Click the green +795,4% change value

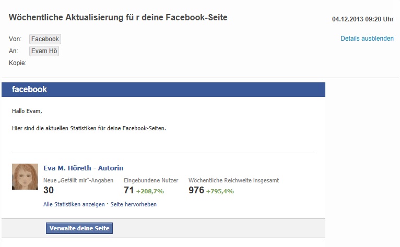point(220,191)
